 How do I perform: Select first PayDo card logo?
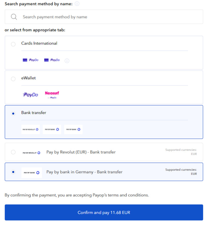(31, 60)
